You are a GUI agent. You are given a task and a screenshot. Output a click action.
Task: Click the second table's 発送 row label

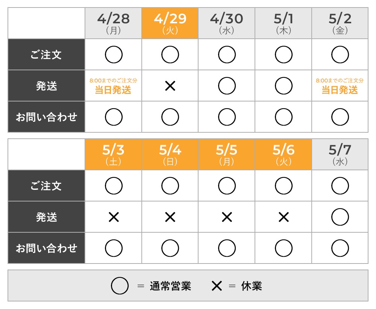pos(47,217)
